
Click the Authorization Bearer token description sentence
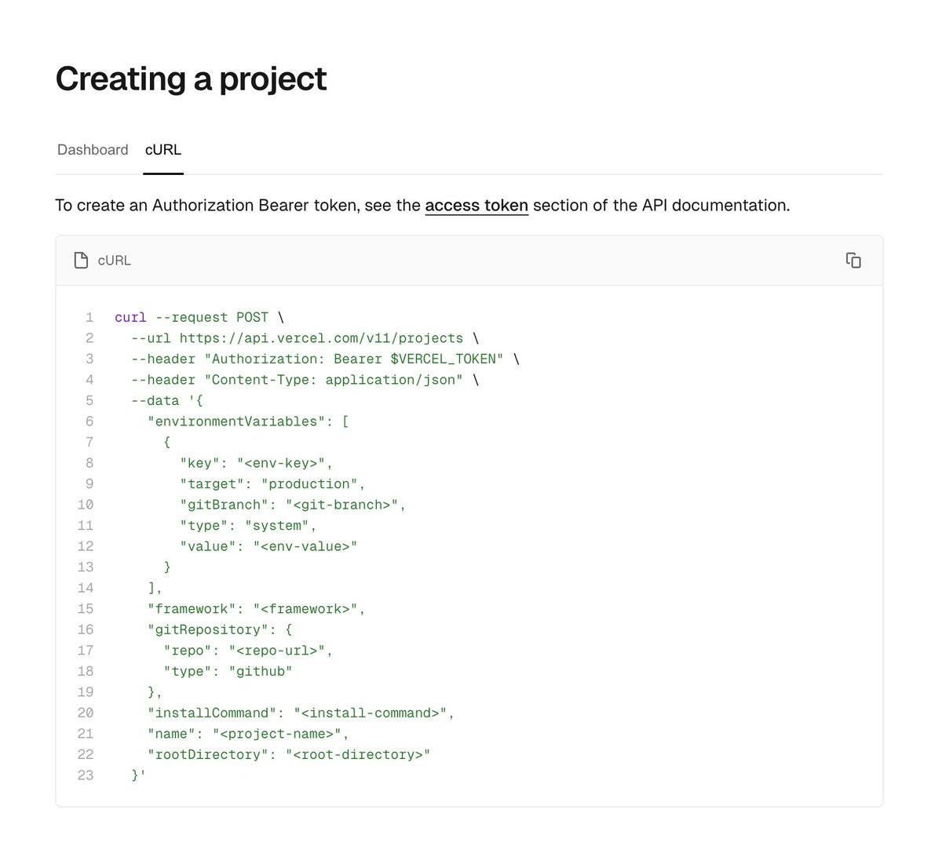click(x=422, y=205)
